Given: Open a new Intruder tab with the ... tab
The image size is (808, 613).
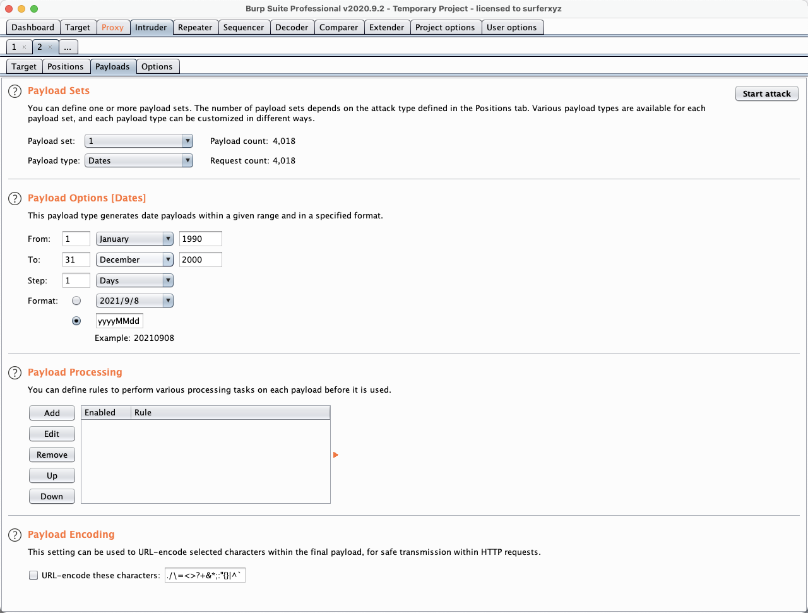Looking at the screenshot, I should [68, 47].
